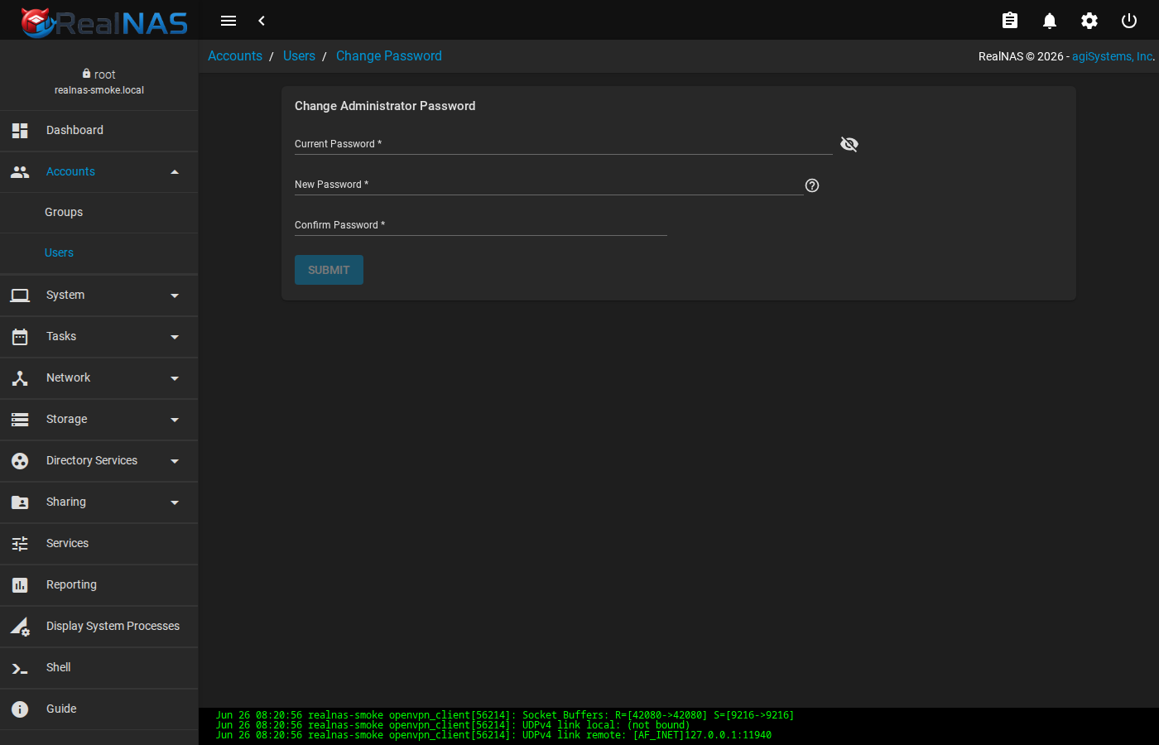Focus the Confirm Password field
This screenshot has width=1159, height=745.
pyautogui.click(x=481, y=225)
